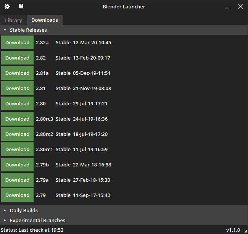The width and height of the screenshot is (248, 234).
Task: Download Blender 2.79b build
Action: tap(18, 165)
